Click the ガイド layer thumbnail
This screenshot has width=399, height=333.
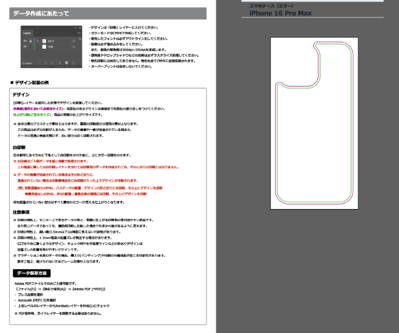tap(43, 41)
